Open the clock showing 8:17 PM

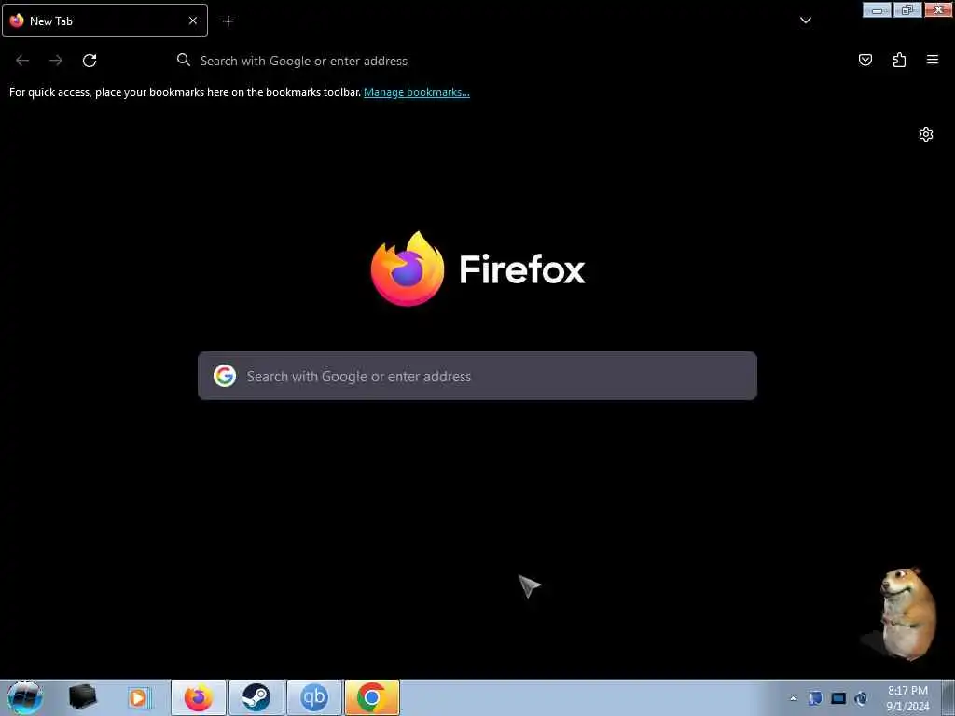pyautogui.click(x=907, y=698)
